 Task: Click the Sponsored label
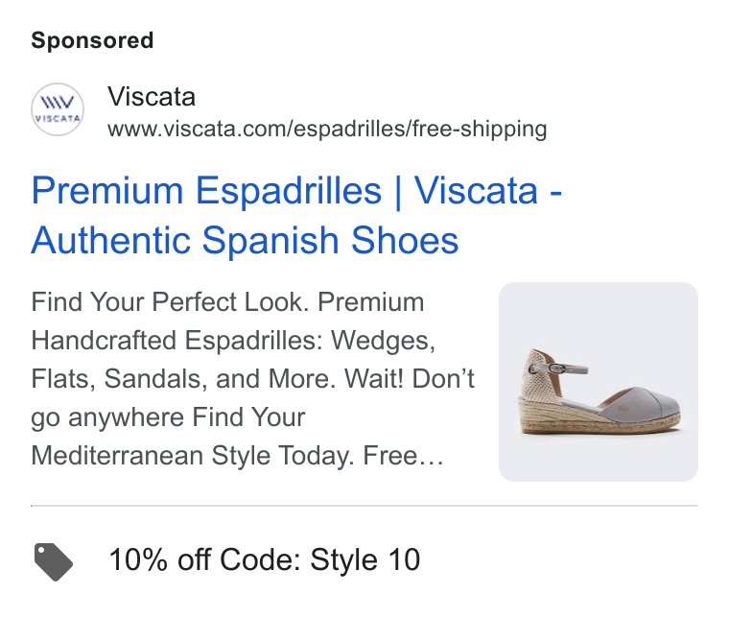(x=92, y=40)
